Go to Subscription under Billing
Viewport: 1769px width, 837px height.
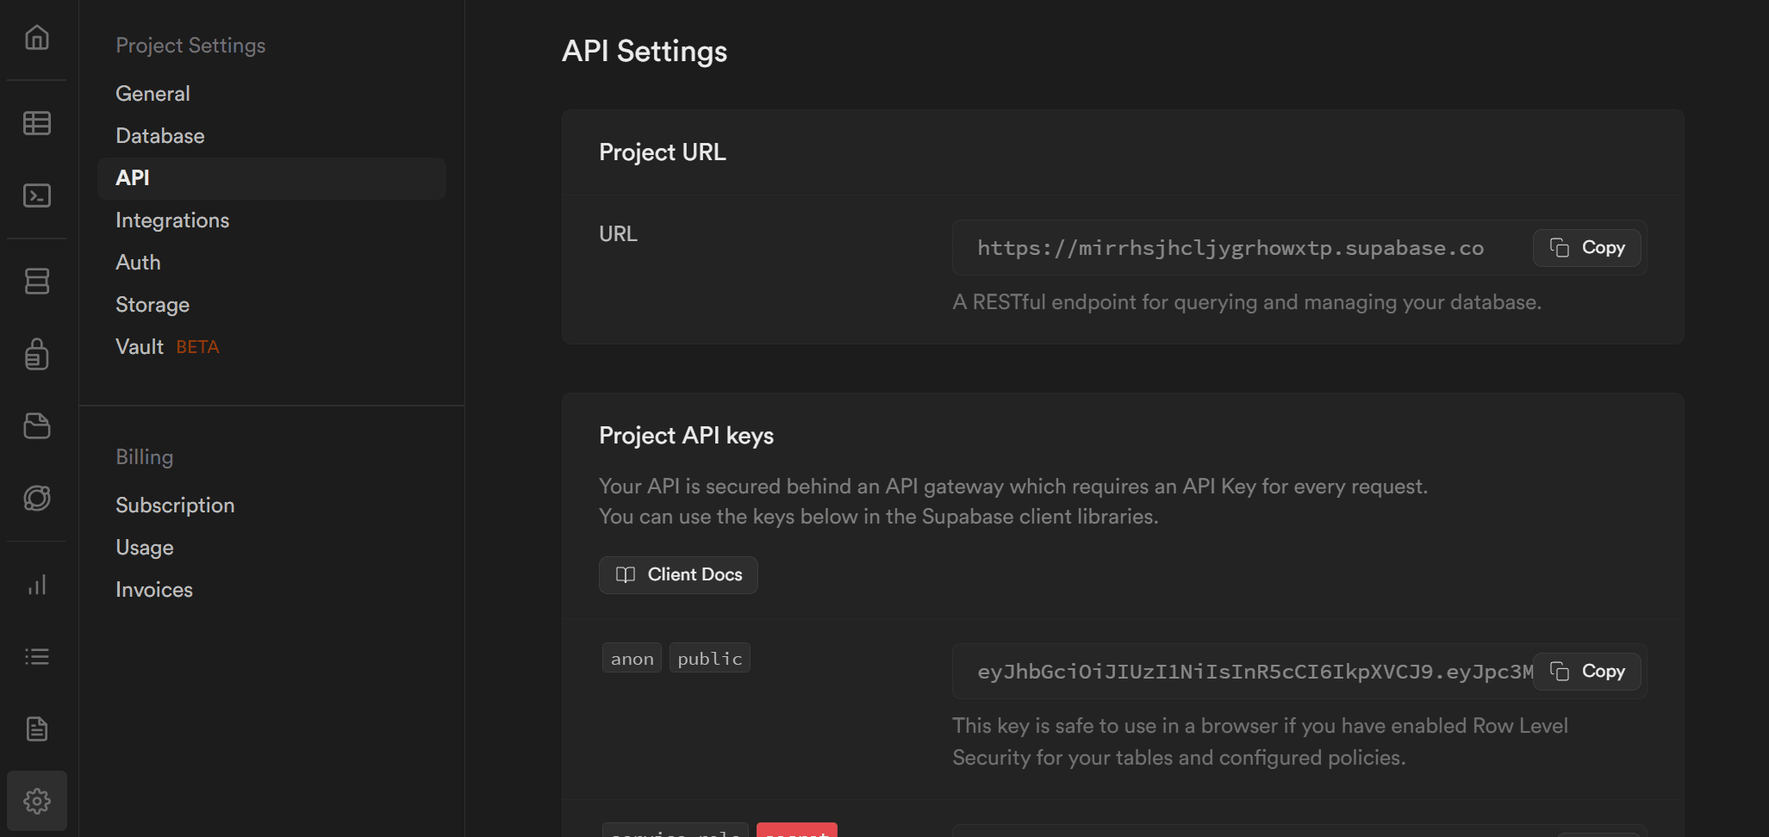click(175, 505)
